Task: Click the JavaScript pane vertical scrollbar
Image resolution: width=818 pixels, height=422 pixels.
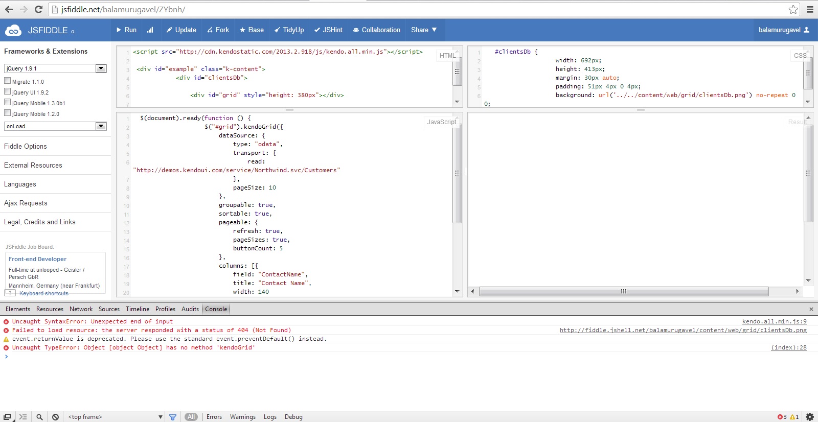Action: (x=457, y=173)
